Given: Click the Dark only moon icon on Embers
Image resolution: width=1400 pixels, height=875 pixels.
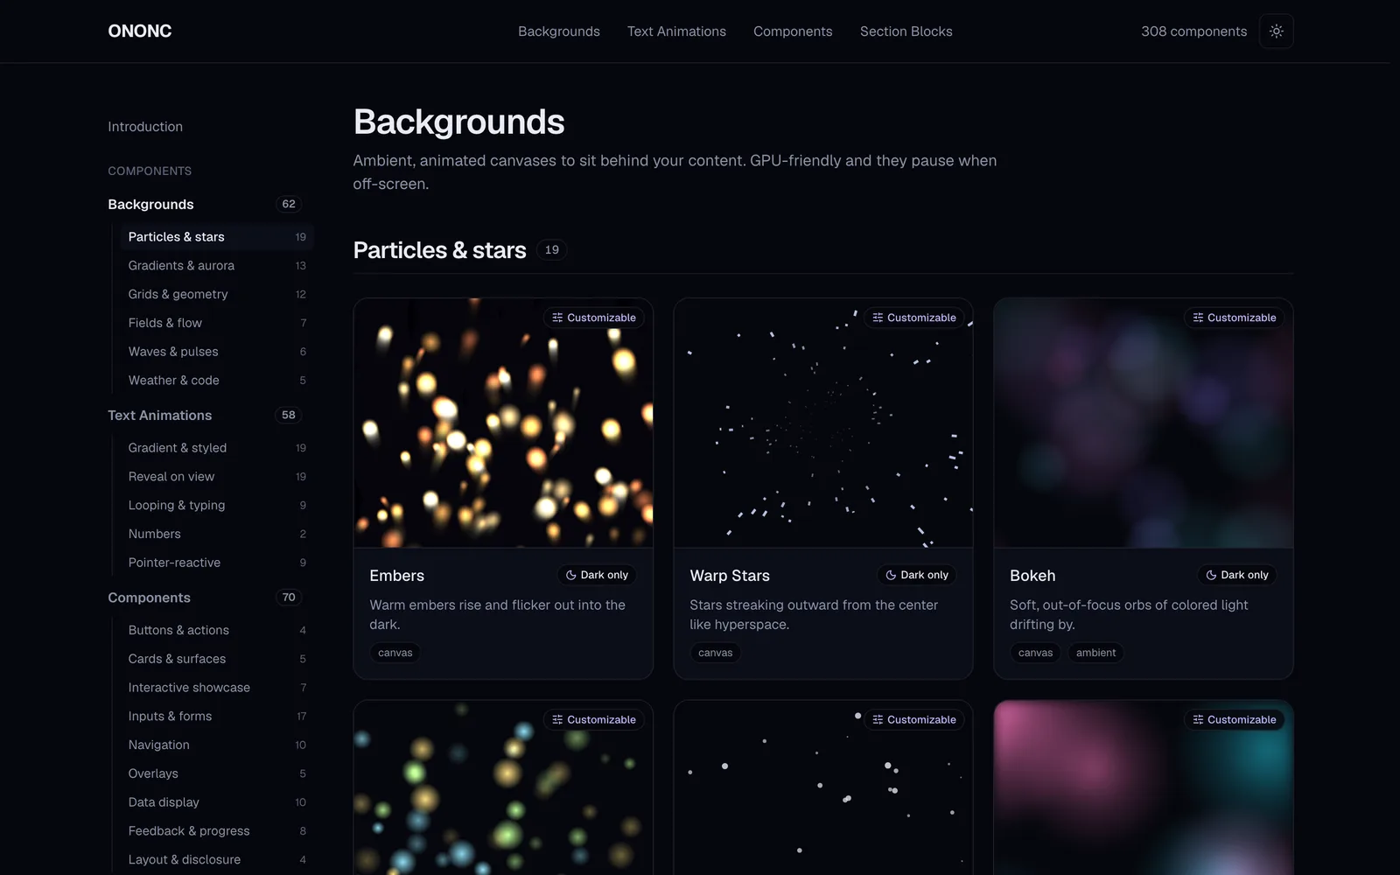Looking at the screenshot, I should pyautogui.click(x=570, y=575).
